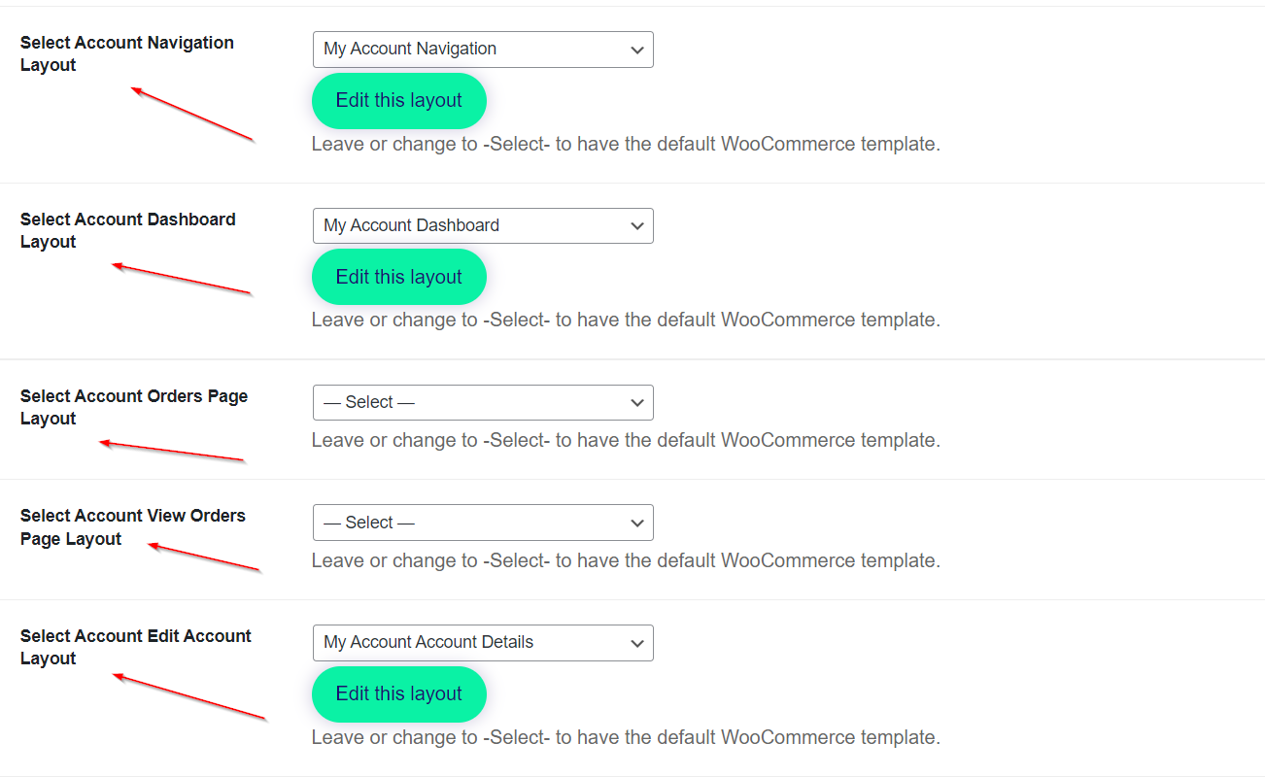Click the Select Account Dashboard Layout label
The image size is (1265, 777).
[127, 231]
